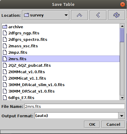Select 2dfgrs_ngp.fits file
Image resolution: width=127 pixels, height=134 pixels.
click(x=61, y=33)
